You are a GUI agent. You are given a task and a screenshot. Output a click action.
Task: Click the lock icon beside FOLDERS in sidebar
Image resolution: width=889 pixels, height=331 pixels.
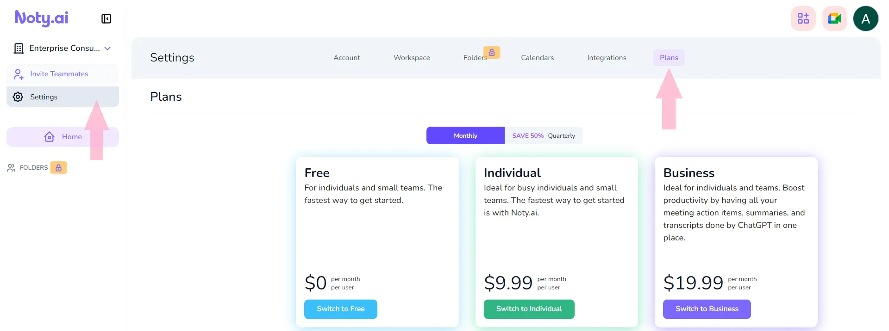(x=59, y=167)
